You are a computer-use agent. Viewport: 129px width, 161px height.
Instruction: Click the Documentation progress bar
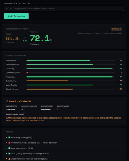click(71, 65)
